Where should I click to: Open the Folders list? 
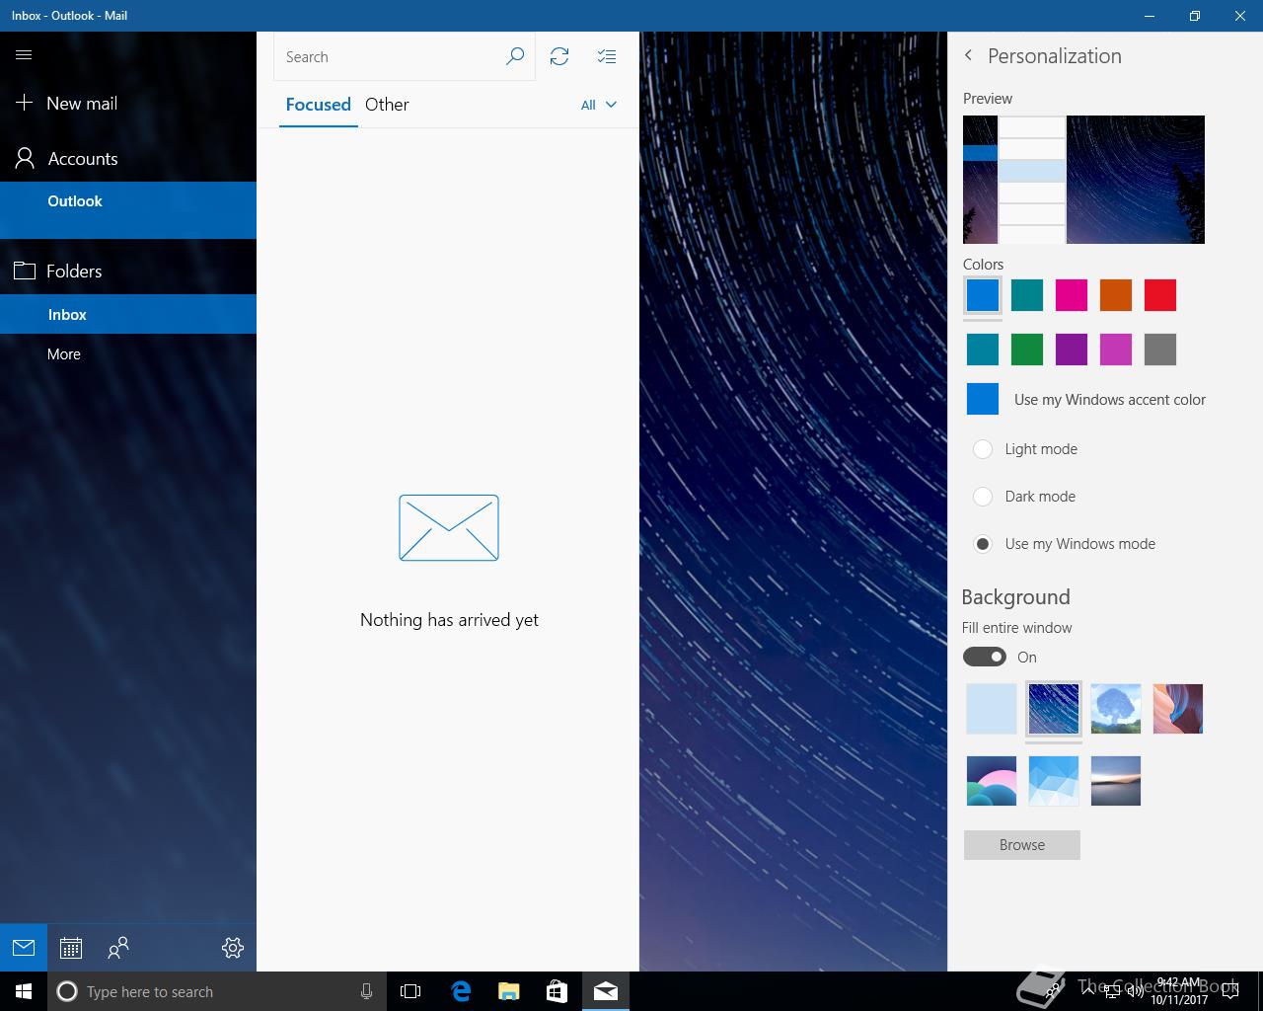point(58,271)
